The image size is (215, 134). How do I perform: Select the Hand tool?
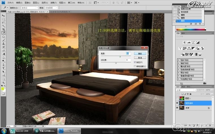pyautogui.click(x=3, y=79)
